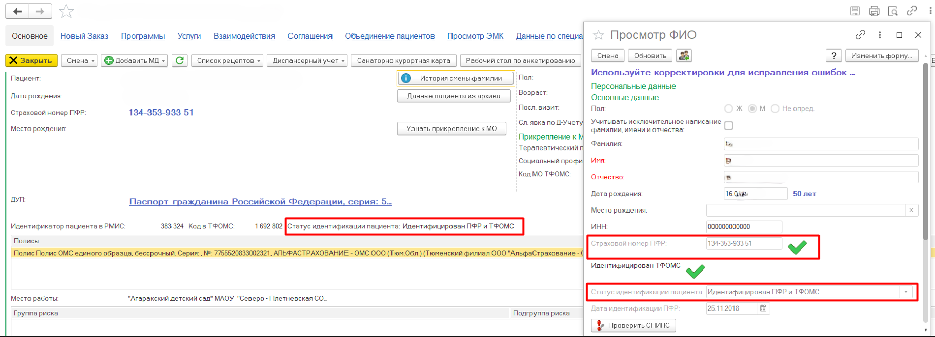Click the back navigation arrow
The height and width of the screenshot is (337, 935).
(18, 11)
